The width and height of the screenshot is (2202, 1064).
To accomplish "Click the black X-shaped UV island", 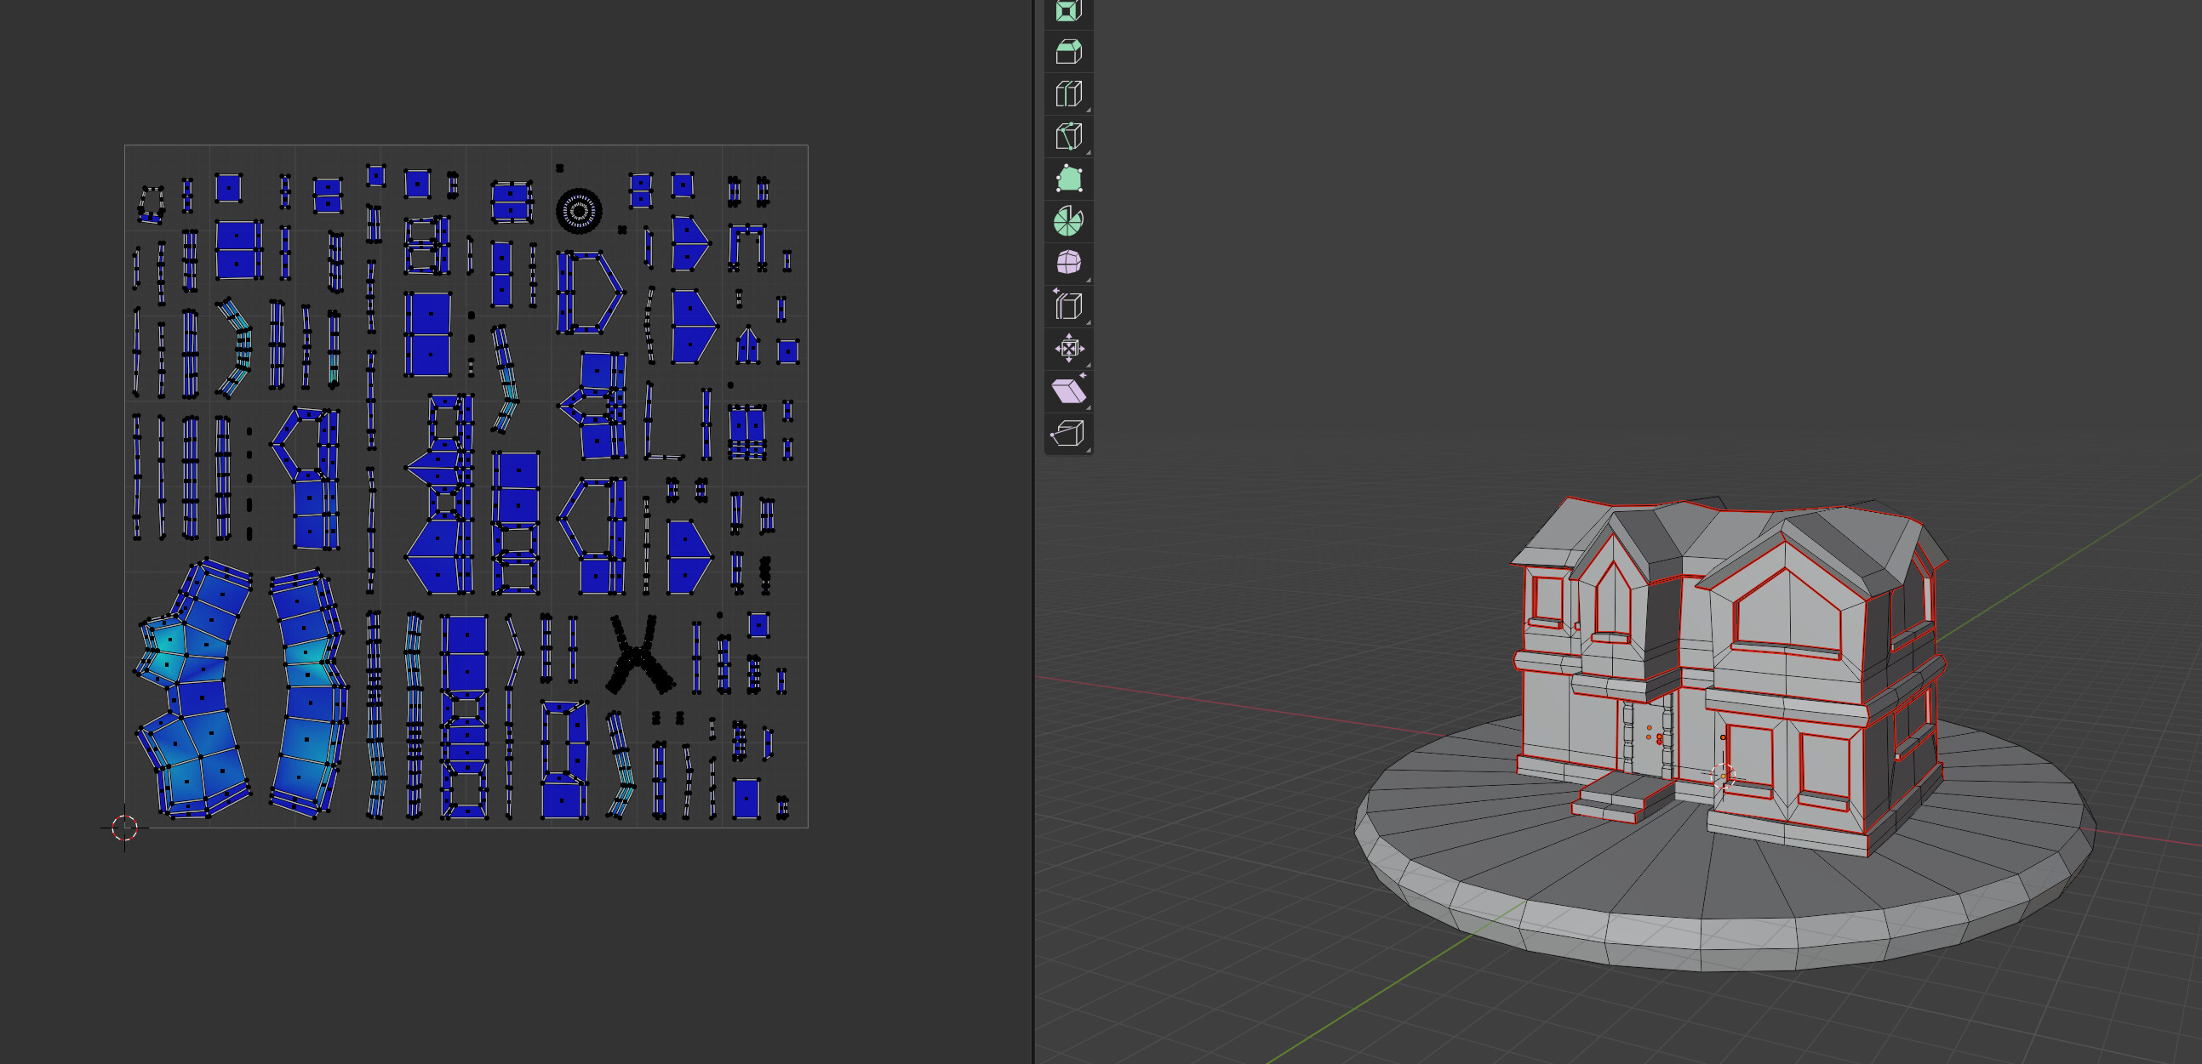I will pos(636,656).
